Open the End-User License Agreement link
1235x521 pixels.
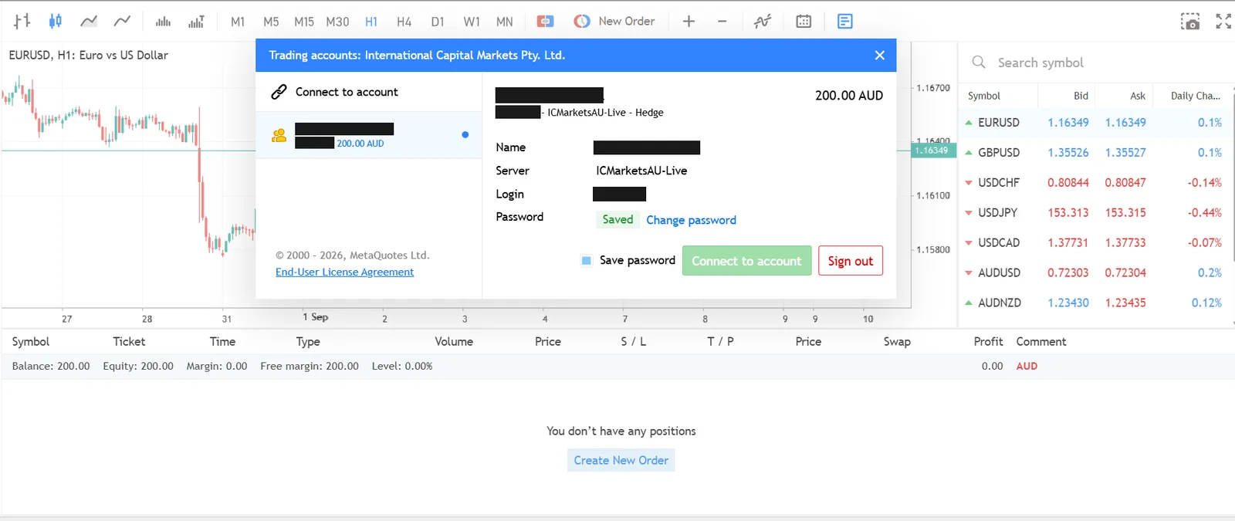click(x=344, y=272)
